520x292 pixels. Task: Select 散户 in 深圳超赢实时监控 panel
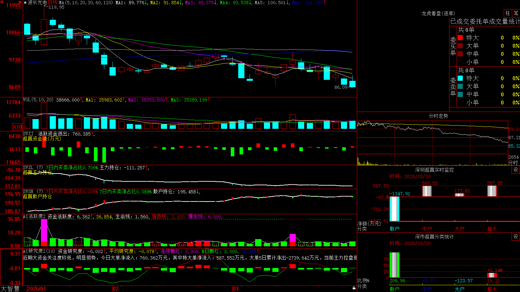click(395, 229)
